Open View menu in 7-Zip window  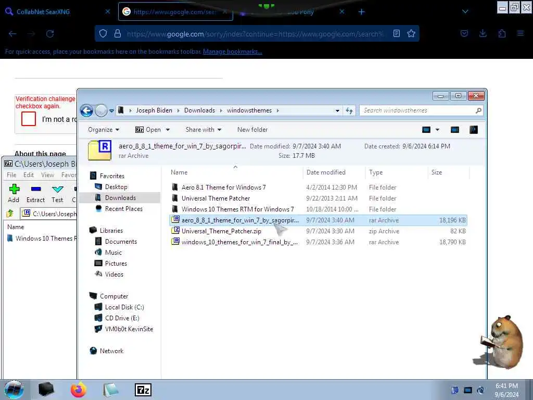[47, 175]
